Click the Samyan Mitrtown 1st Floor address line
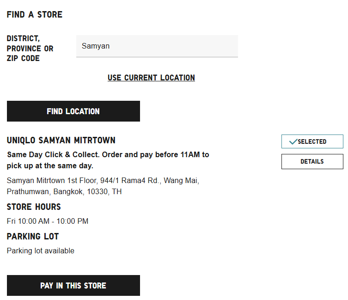The image size is (348, 300). (103, 181)
